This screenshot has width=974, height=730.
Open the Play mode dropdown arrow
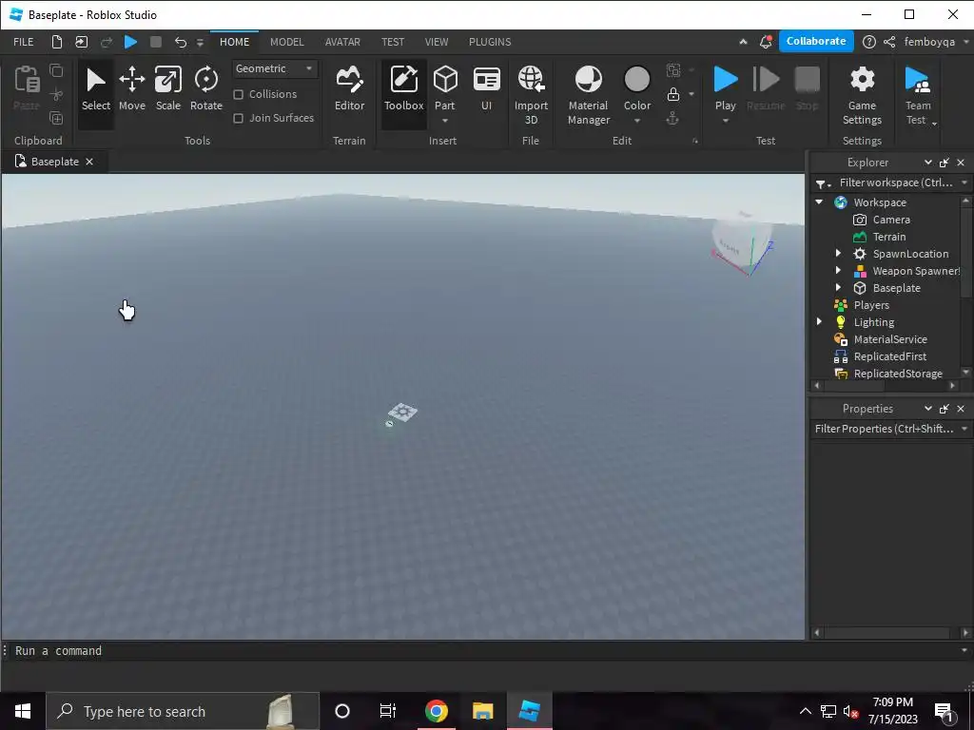(x=726, y=121)
